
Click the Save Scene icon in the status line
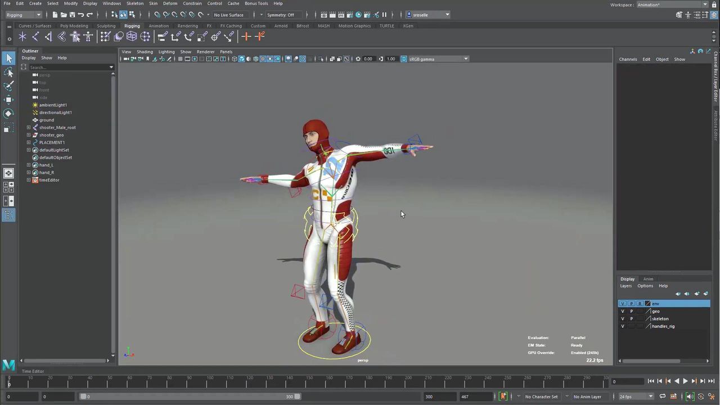pyautogui.click(x=72, y=15)
